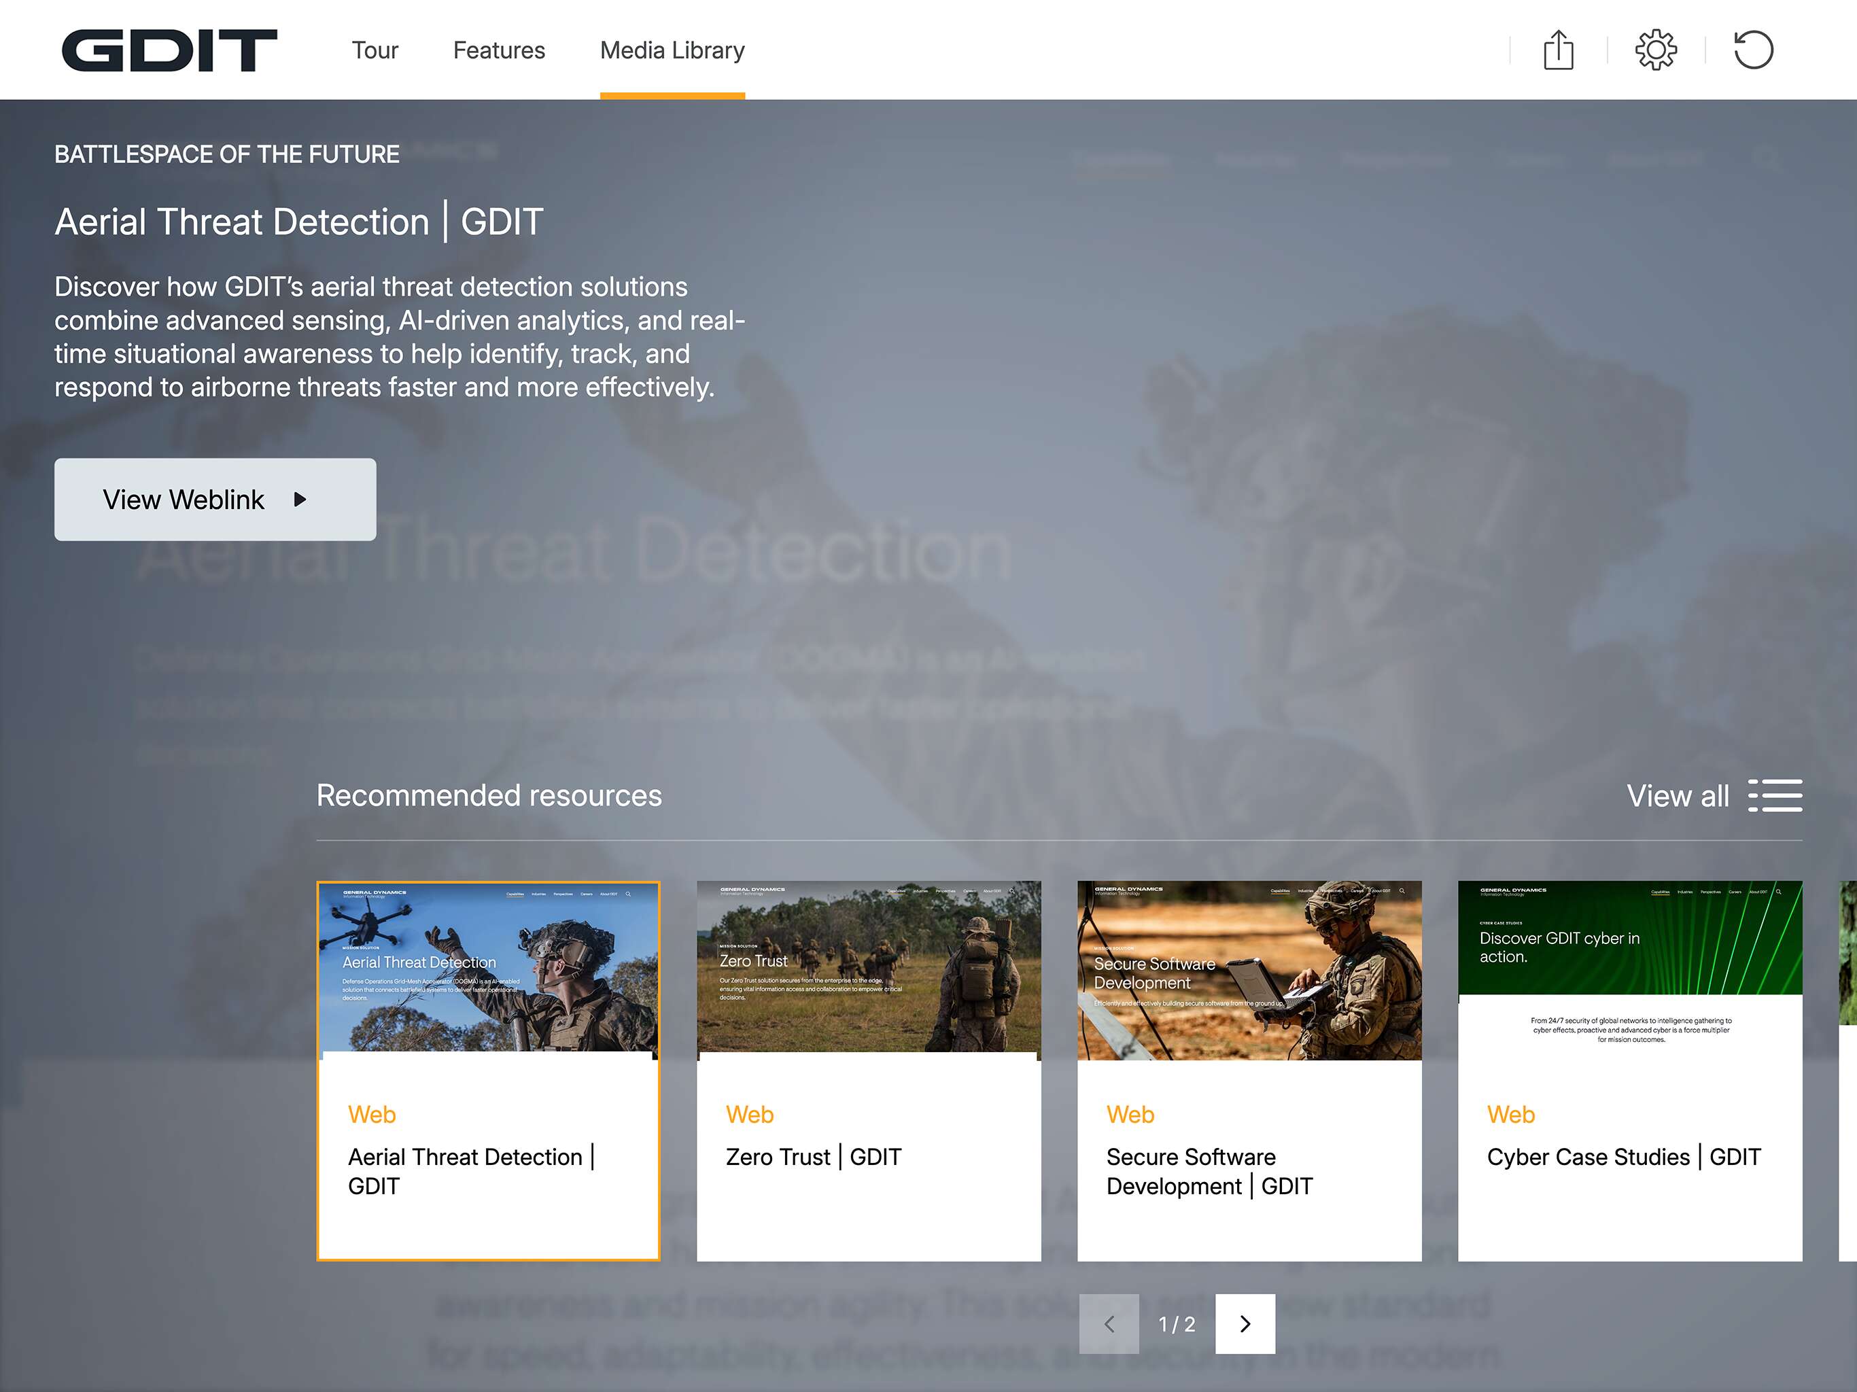Click the reset/refresh icon
1857x1392 pixels.
coord(1753,50)
